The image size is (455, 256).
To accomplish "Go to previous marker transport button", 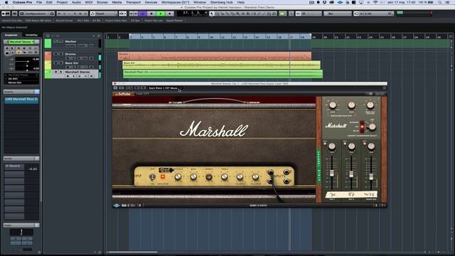I will point(131,14).
